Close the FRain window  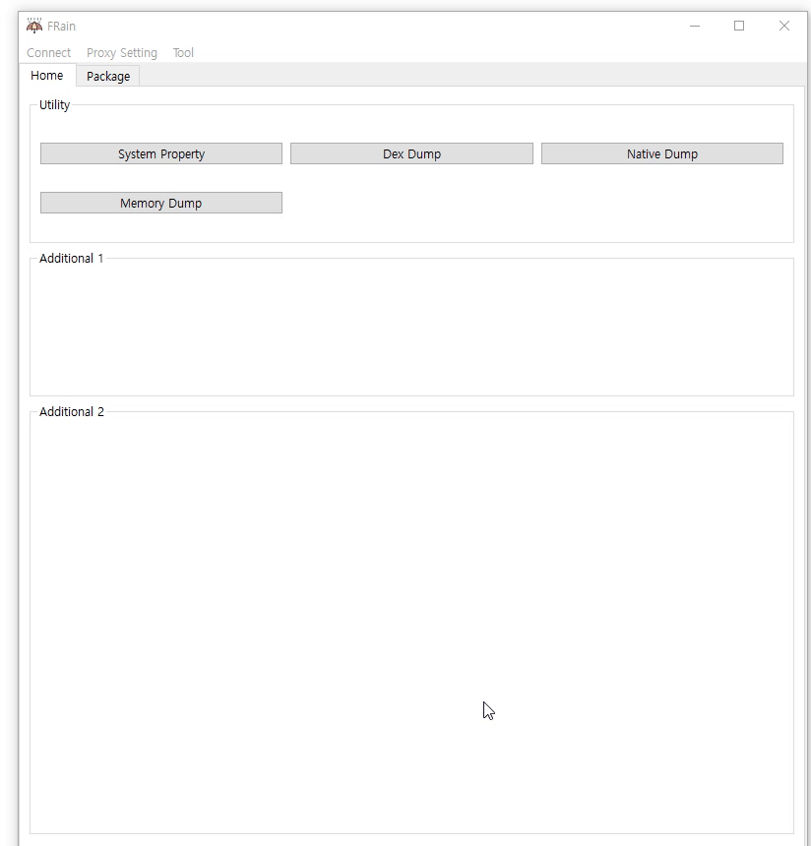pyautogui.click(x=784, y=26)
